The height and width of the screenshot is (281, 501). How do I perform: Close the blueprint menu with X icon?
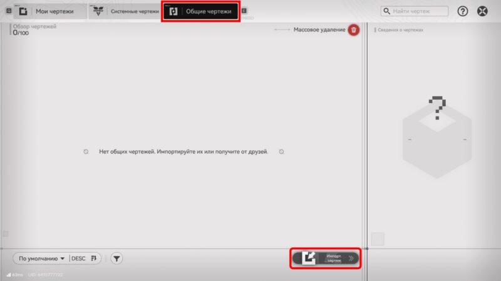[482, 11]
